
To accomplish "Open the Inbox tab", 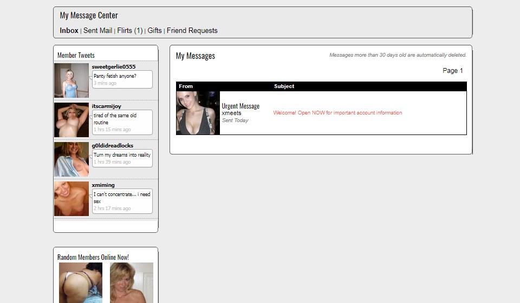I will tap(69, 31).
